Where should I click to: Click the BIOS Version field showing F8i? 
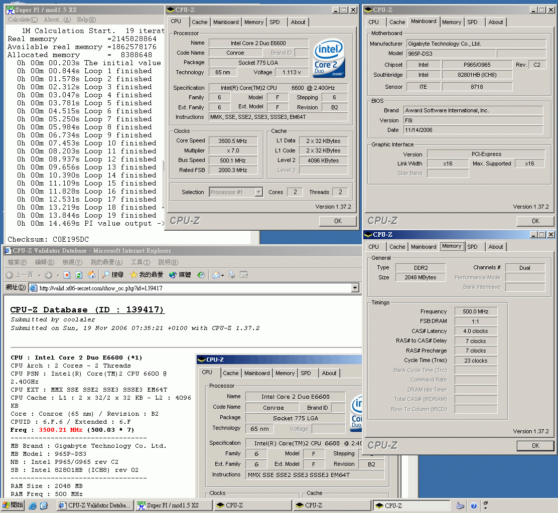click(473, 120)
